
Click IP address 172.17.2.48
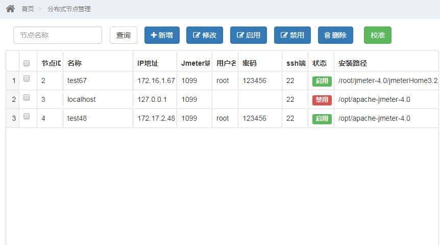[x=156, y=118]
